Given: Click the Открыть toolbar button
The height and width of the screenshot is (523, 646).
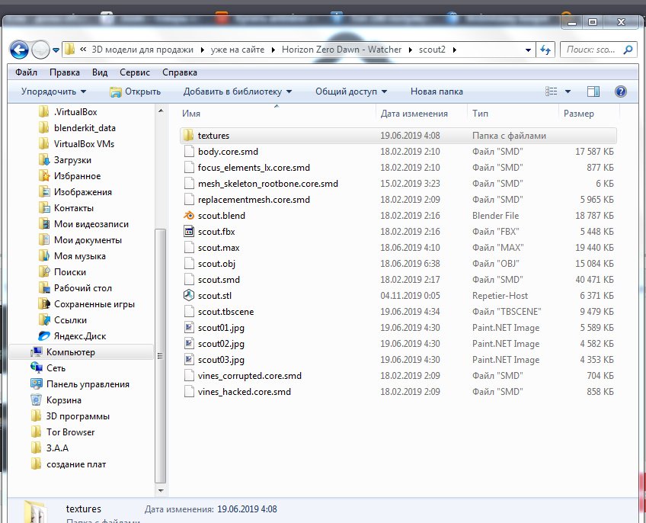Looking at the screenshot, I should [x=135, y=91].
